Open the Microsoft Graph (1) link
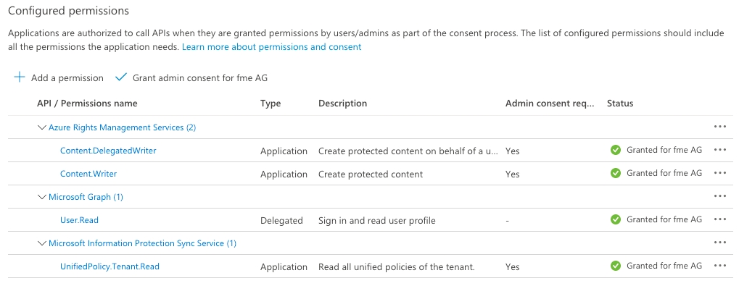The width and height of the screenshot is (739, 286). point(86,197)
